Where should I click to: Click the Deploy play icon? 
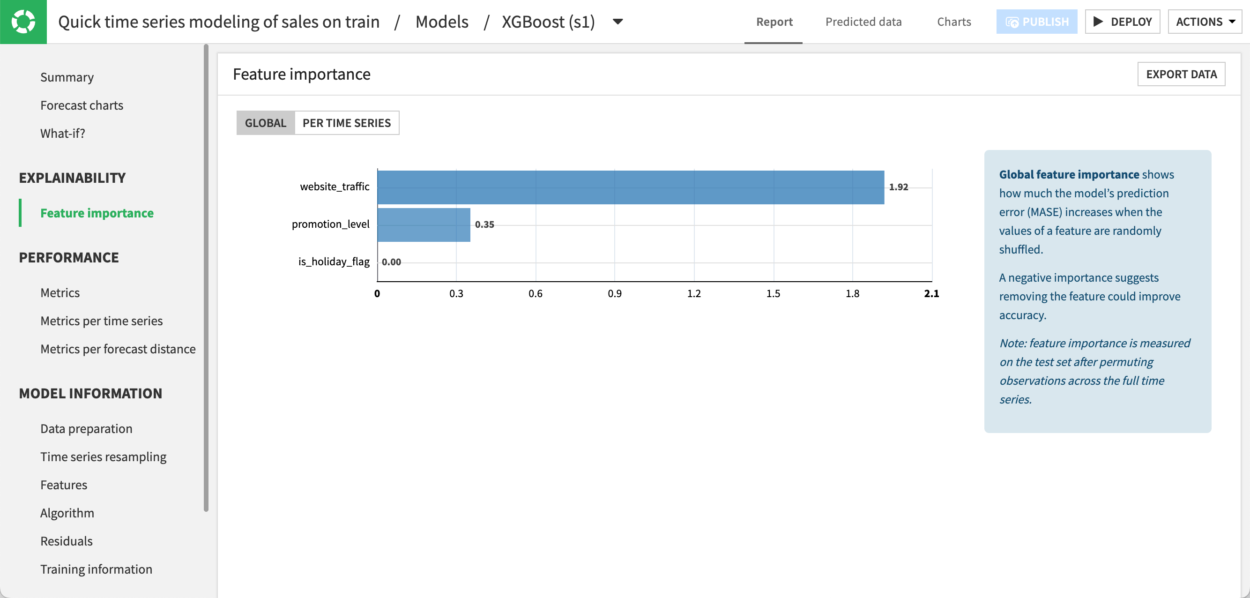coord(1098,22)
